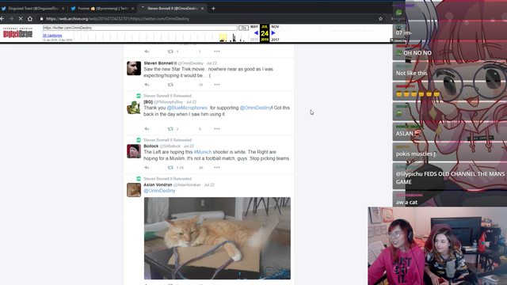507x285 pixels.
Task: Switch to the Disguised Toast tab
Action: tap(33, 9)
